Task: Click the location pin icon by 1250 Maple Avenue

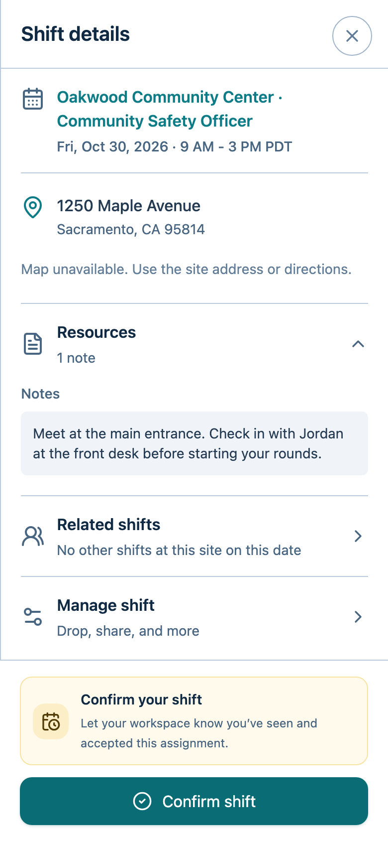Action: pos(33,207)
